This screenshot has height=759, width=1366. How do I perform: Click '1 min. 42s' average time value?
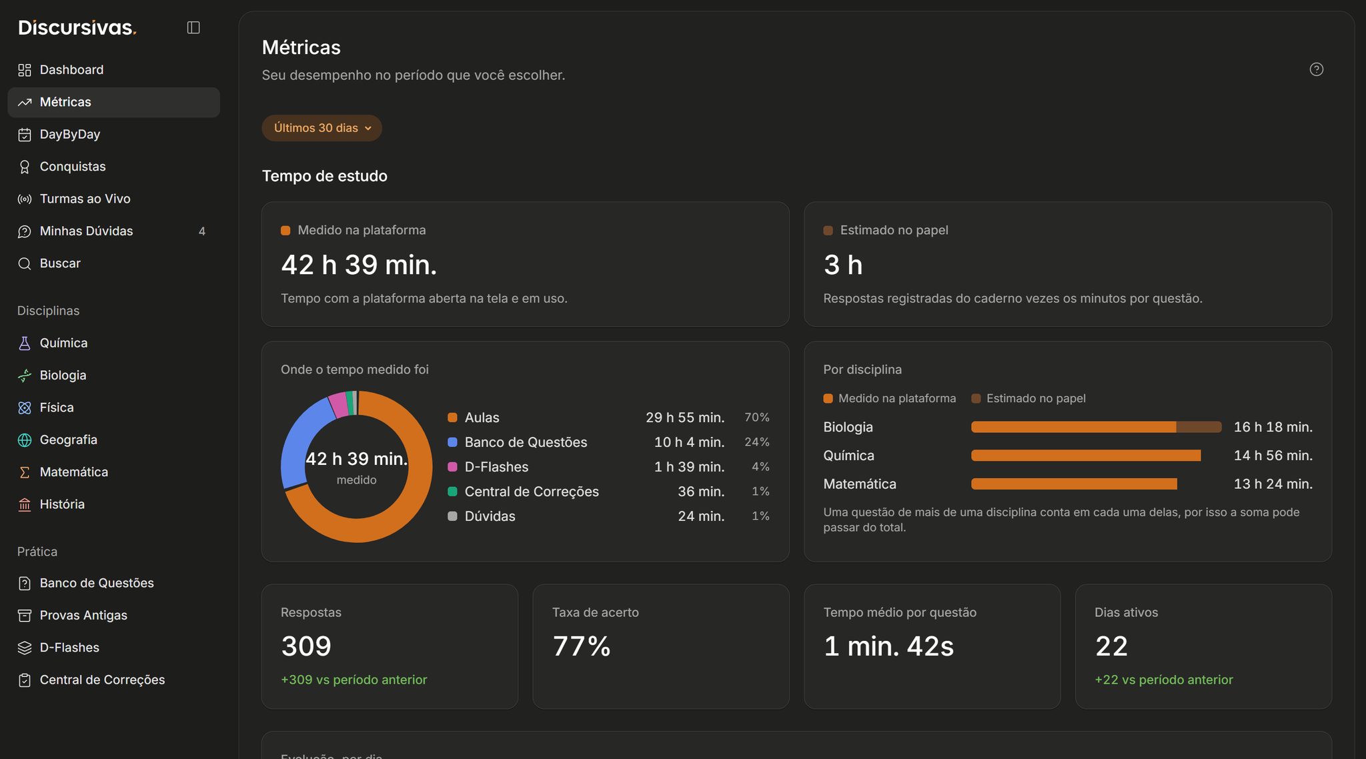coord(888,646)
